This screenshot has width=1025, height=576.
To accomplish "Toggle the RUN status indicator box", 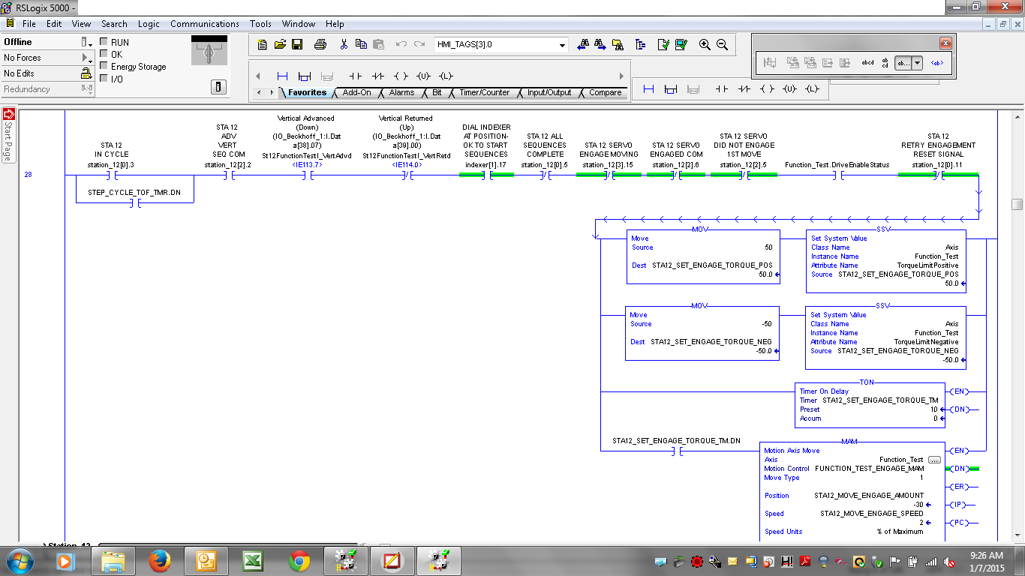I will [x=104, y=42].
